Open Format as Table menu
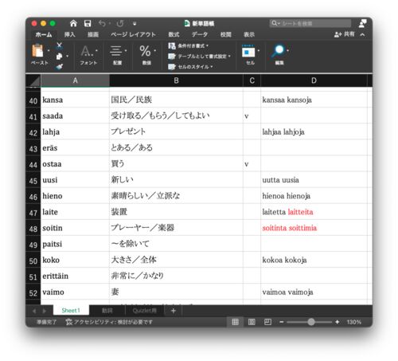The image size is (398, 361). pos(199,57)
